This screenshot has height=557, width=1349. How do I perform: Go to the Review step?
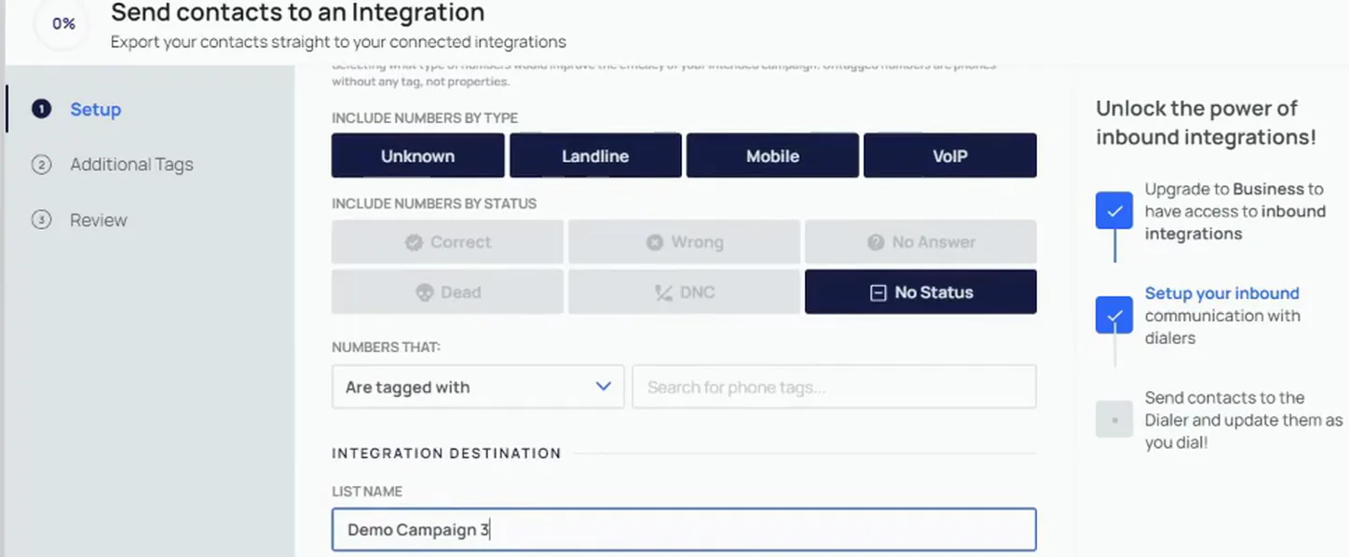click(x=99, y=220)
